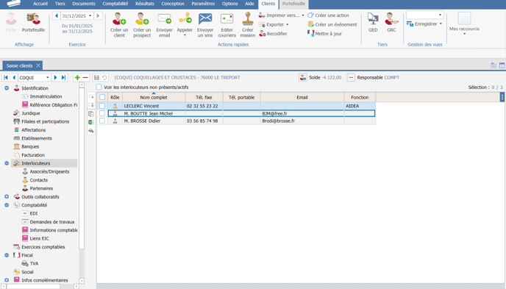Click the Brodi@brosse.fr email cell
This screenshot has width=506, height=289.
[x=302, y=121]
